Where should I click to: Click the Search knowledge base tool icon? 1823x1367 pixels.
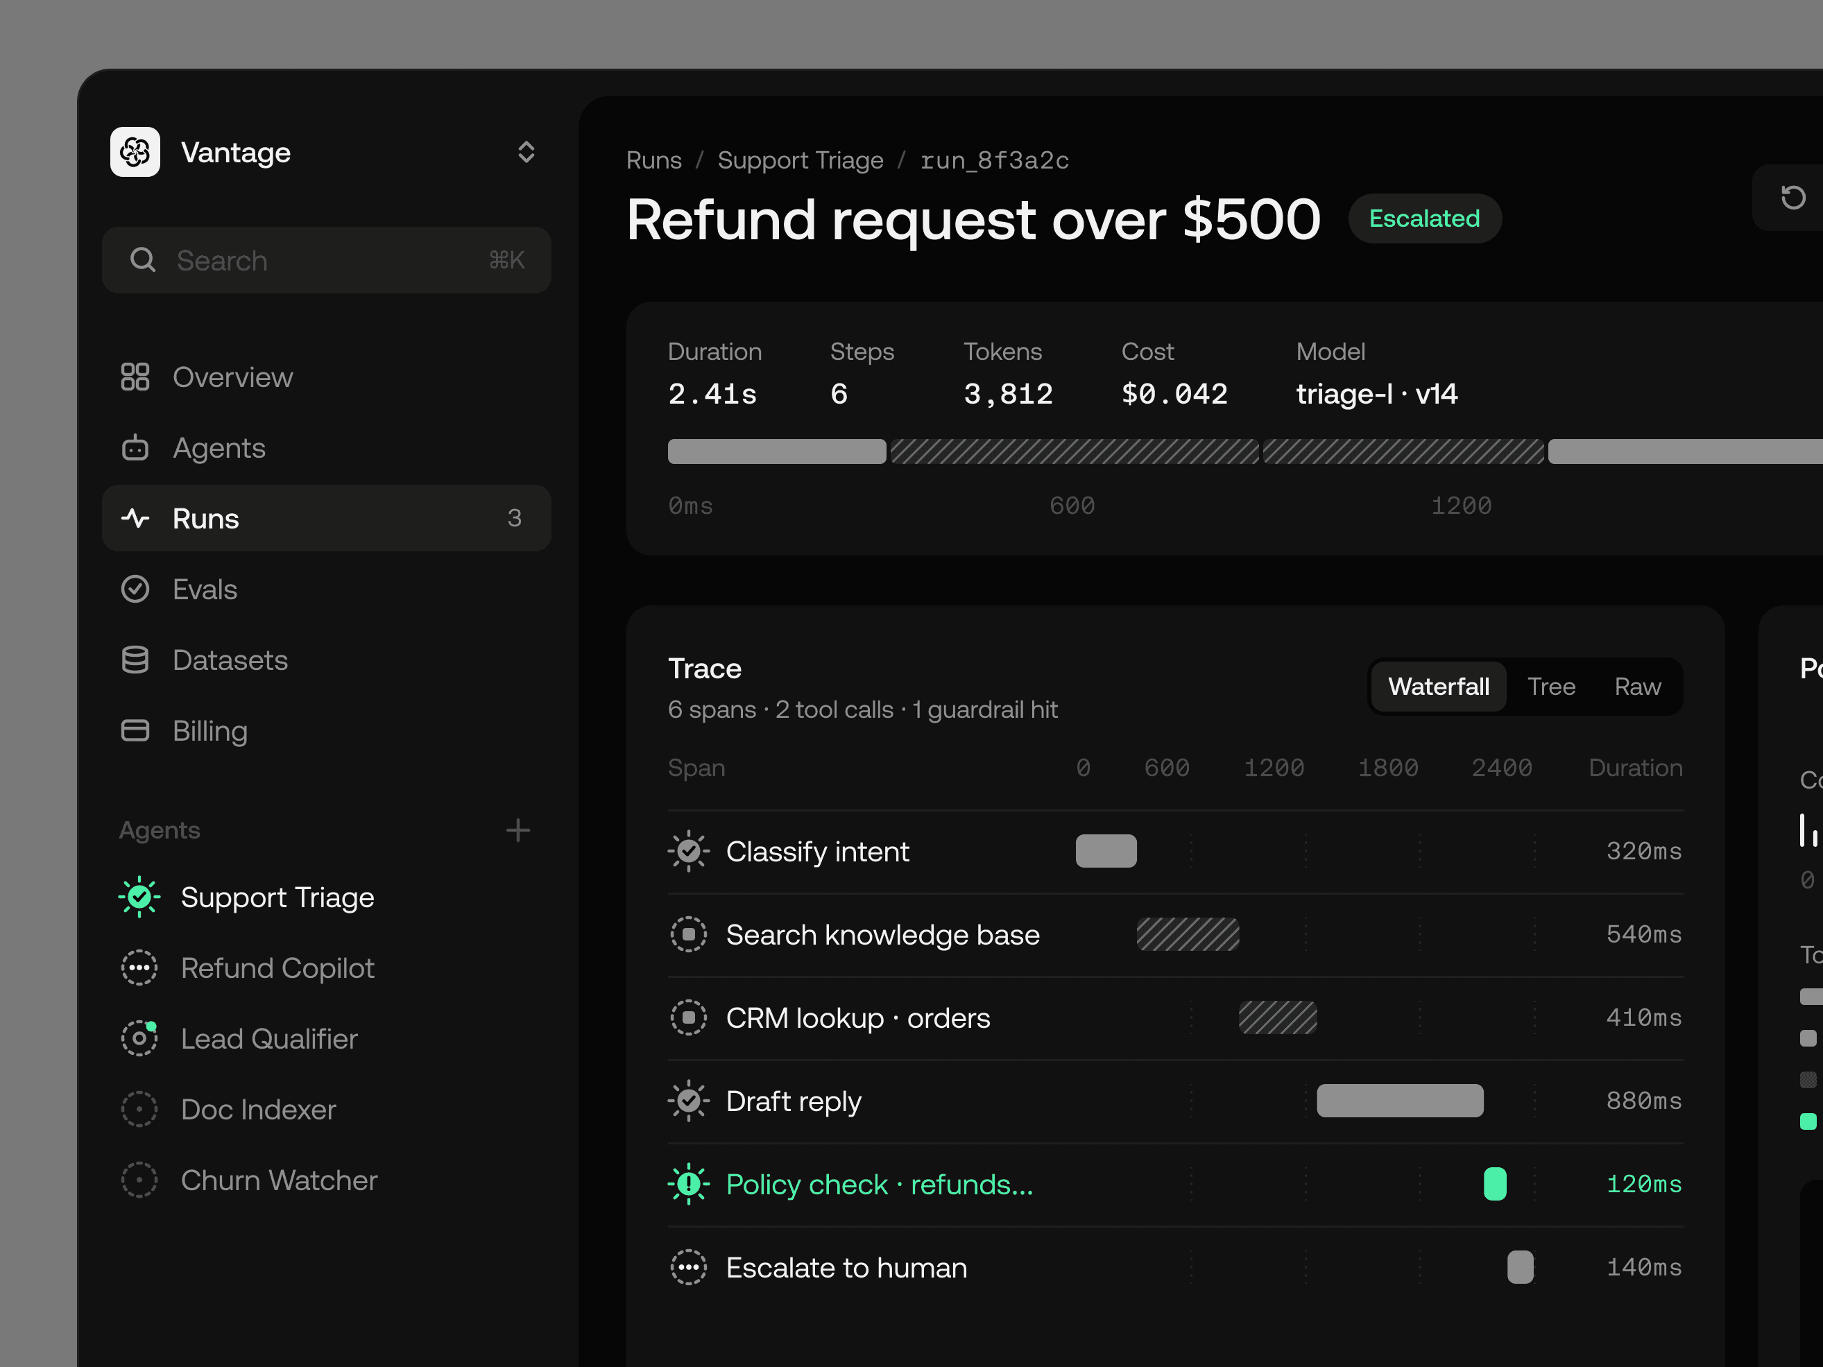(x=688, y=934)
